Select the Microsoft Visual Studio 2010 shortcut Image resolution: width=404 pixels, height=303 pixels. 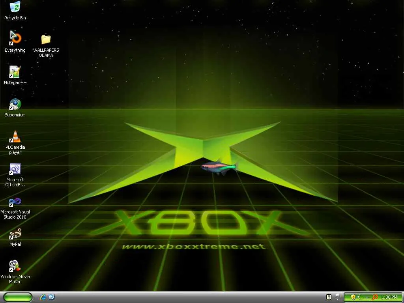[x=15, y=208]
